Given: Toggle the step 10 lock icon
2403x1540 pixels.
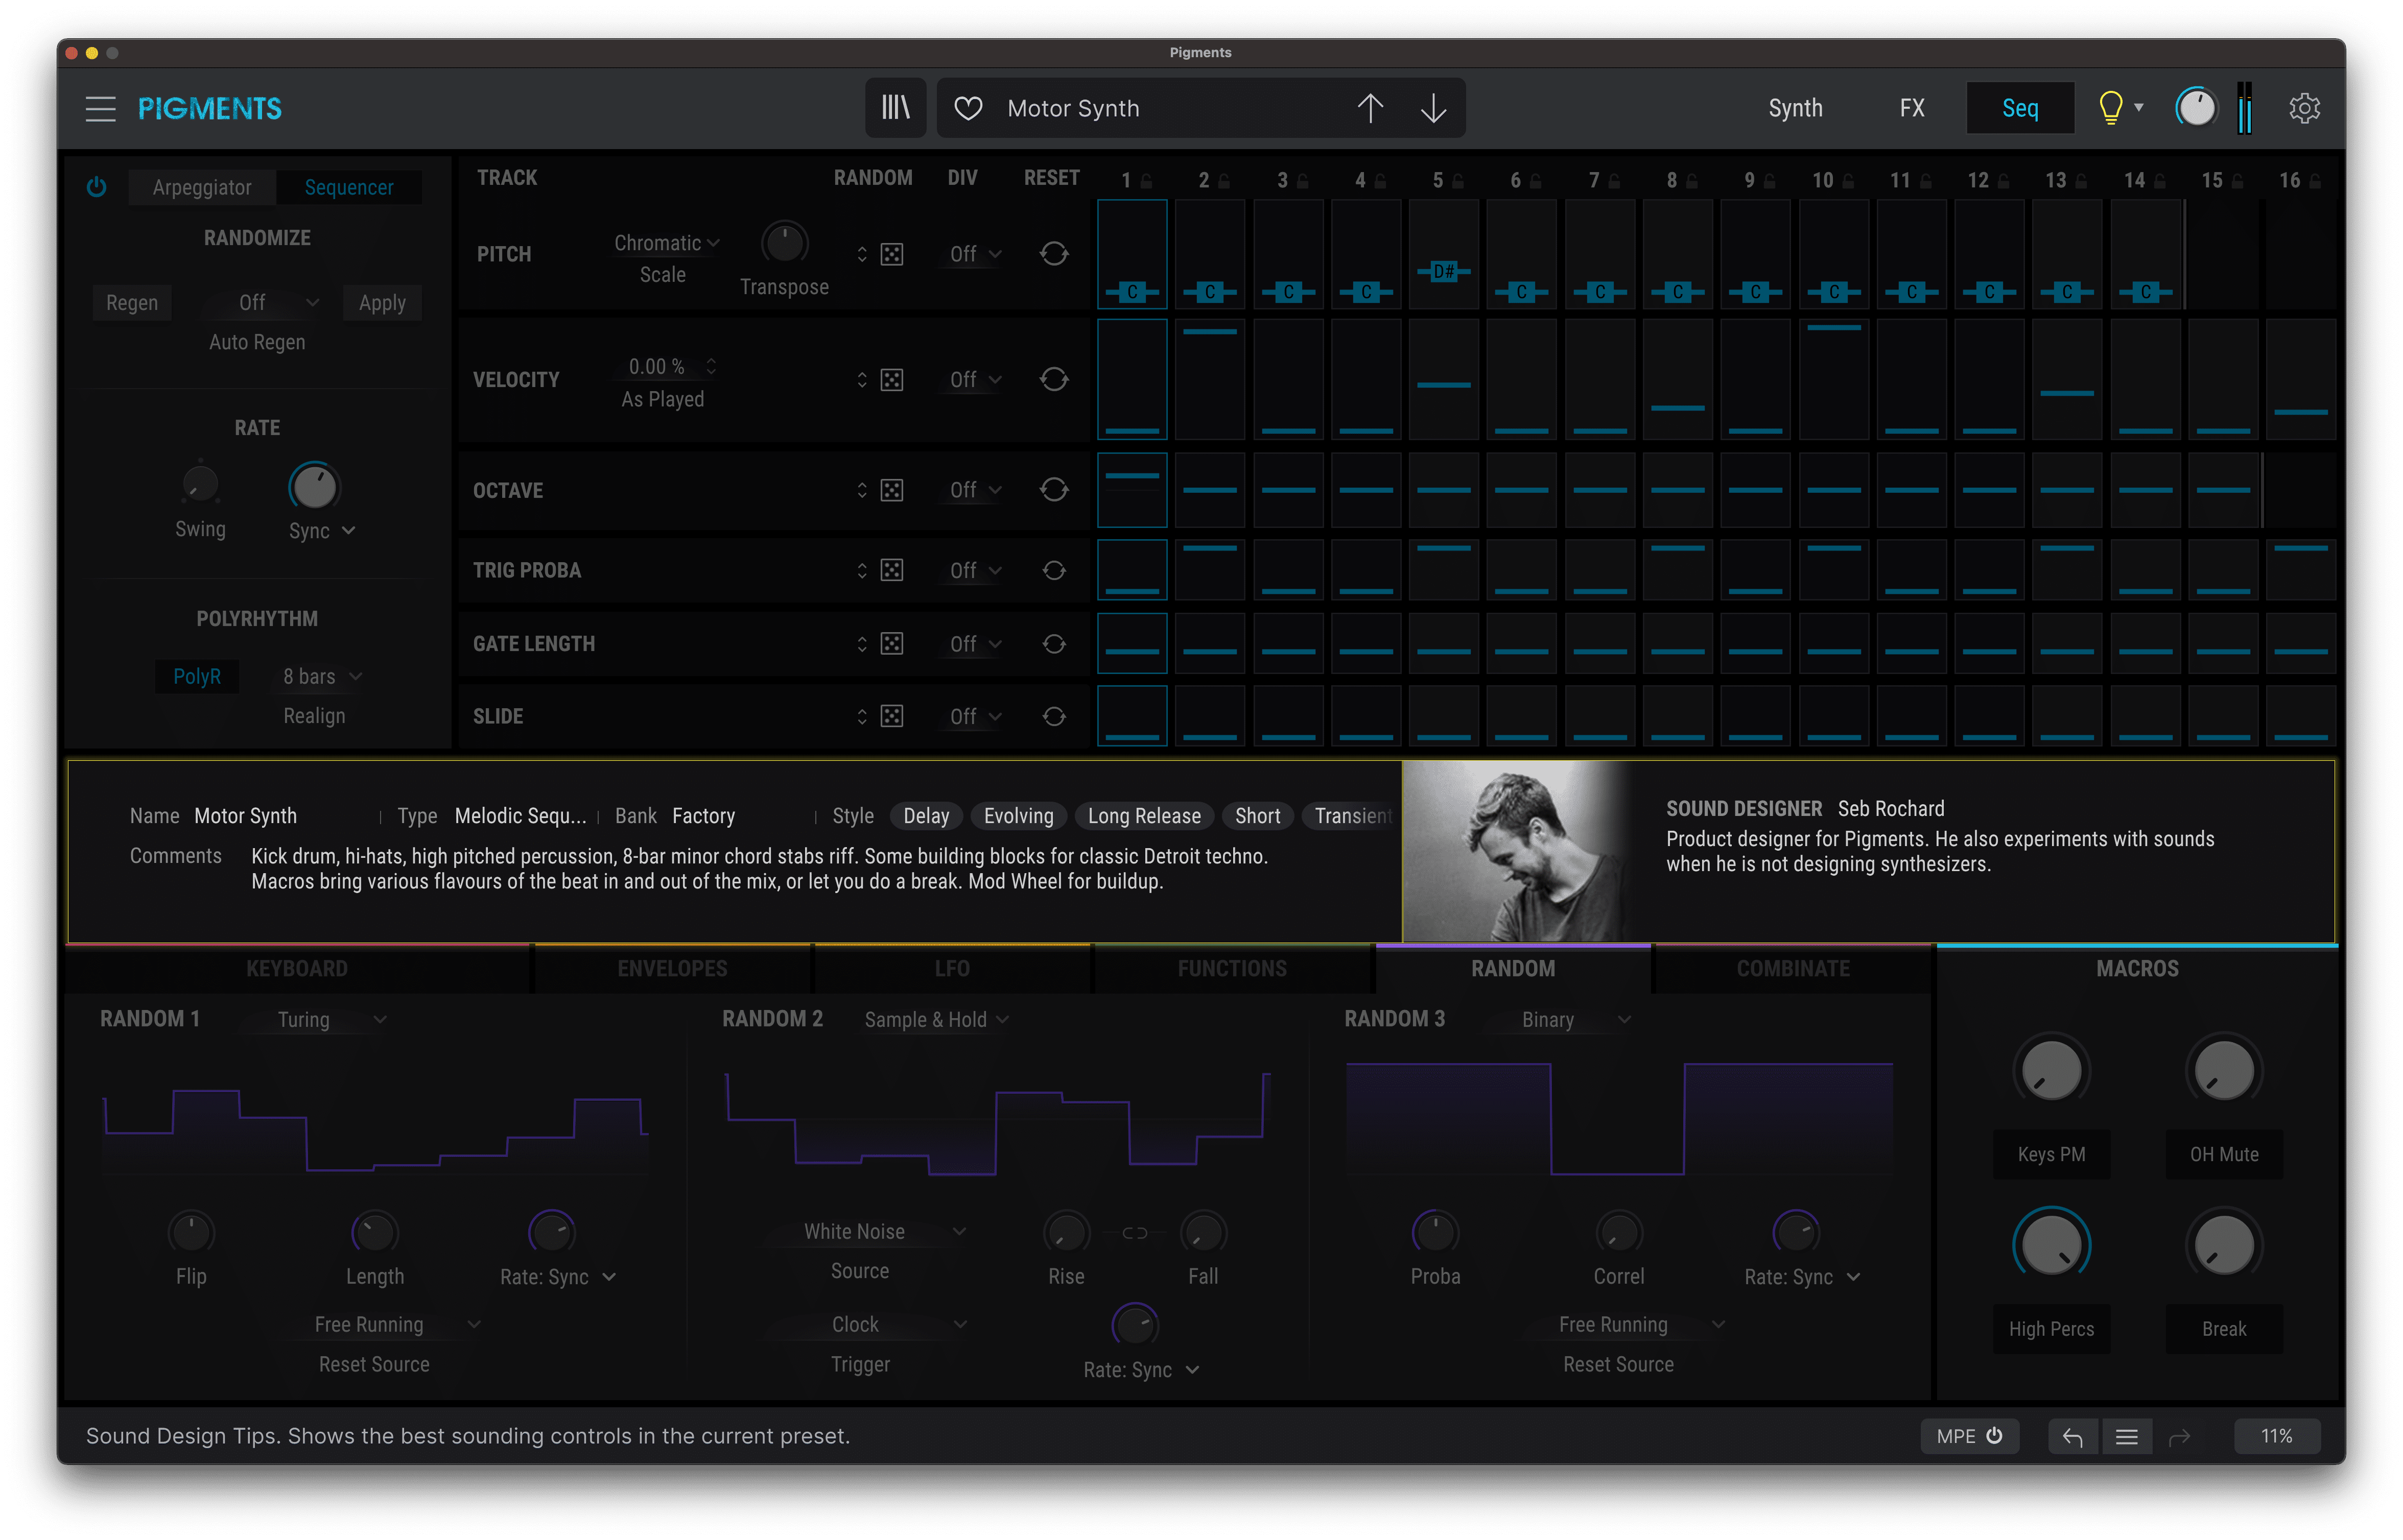Looking at the screenshot, I should click(1848, 181).
